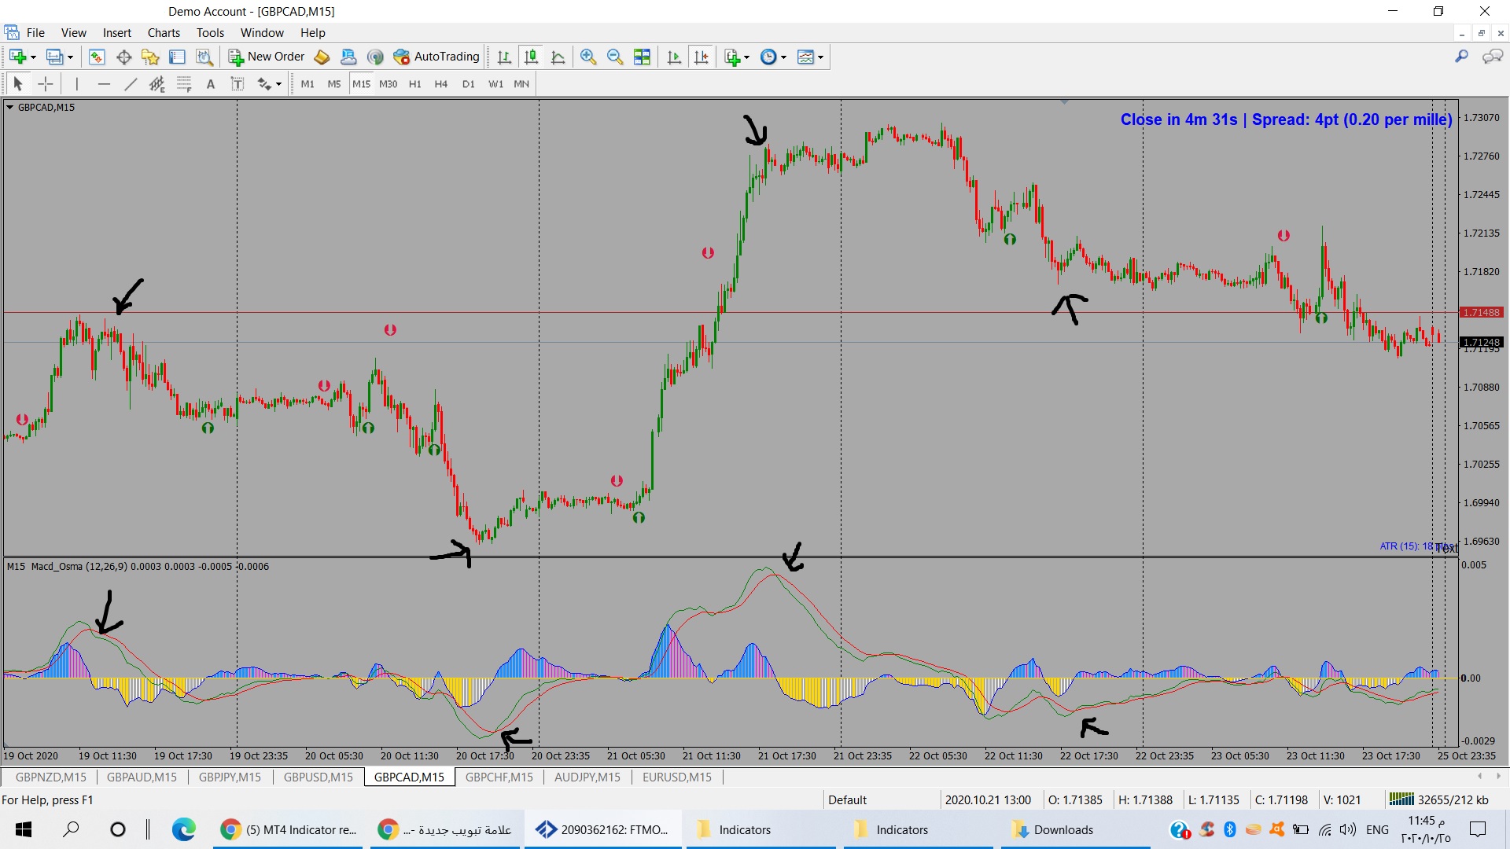Viewport: 1510px width, 849px height.
Task: Switch to the GBPUSD,M15 chart tab
Action: pos(318,777)
